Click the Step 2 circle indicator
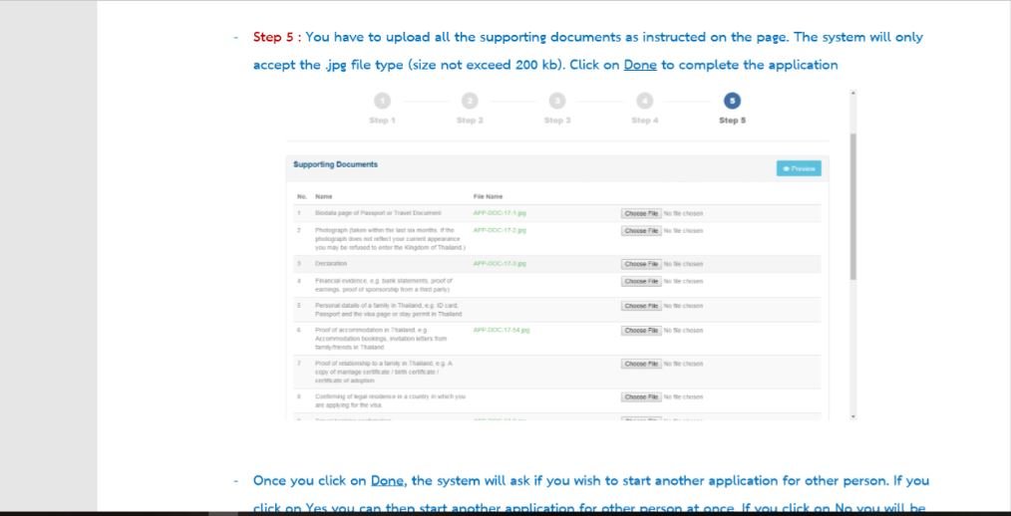The width and height of the screenshot is (1011, 516). click(470, 101)
